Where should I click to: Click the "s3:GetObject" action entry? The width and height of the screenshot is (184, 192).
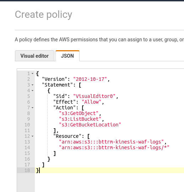[79, 113]
